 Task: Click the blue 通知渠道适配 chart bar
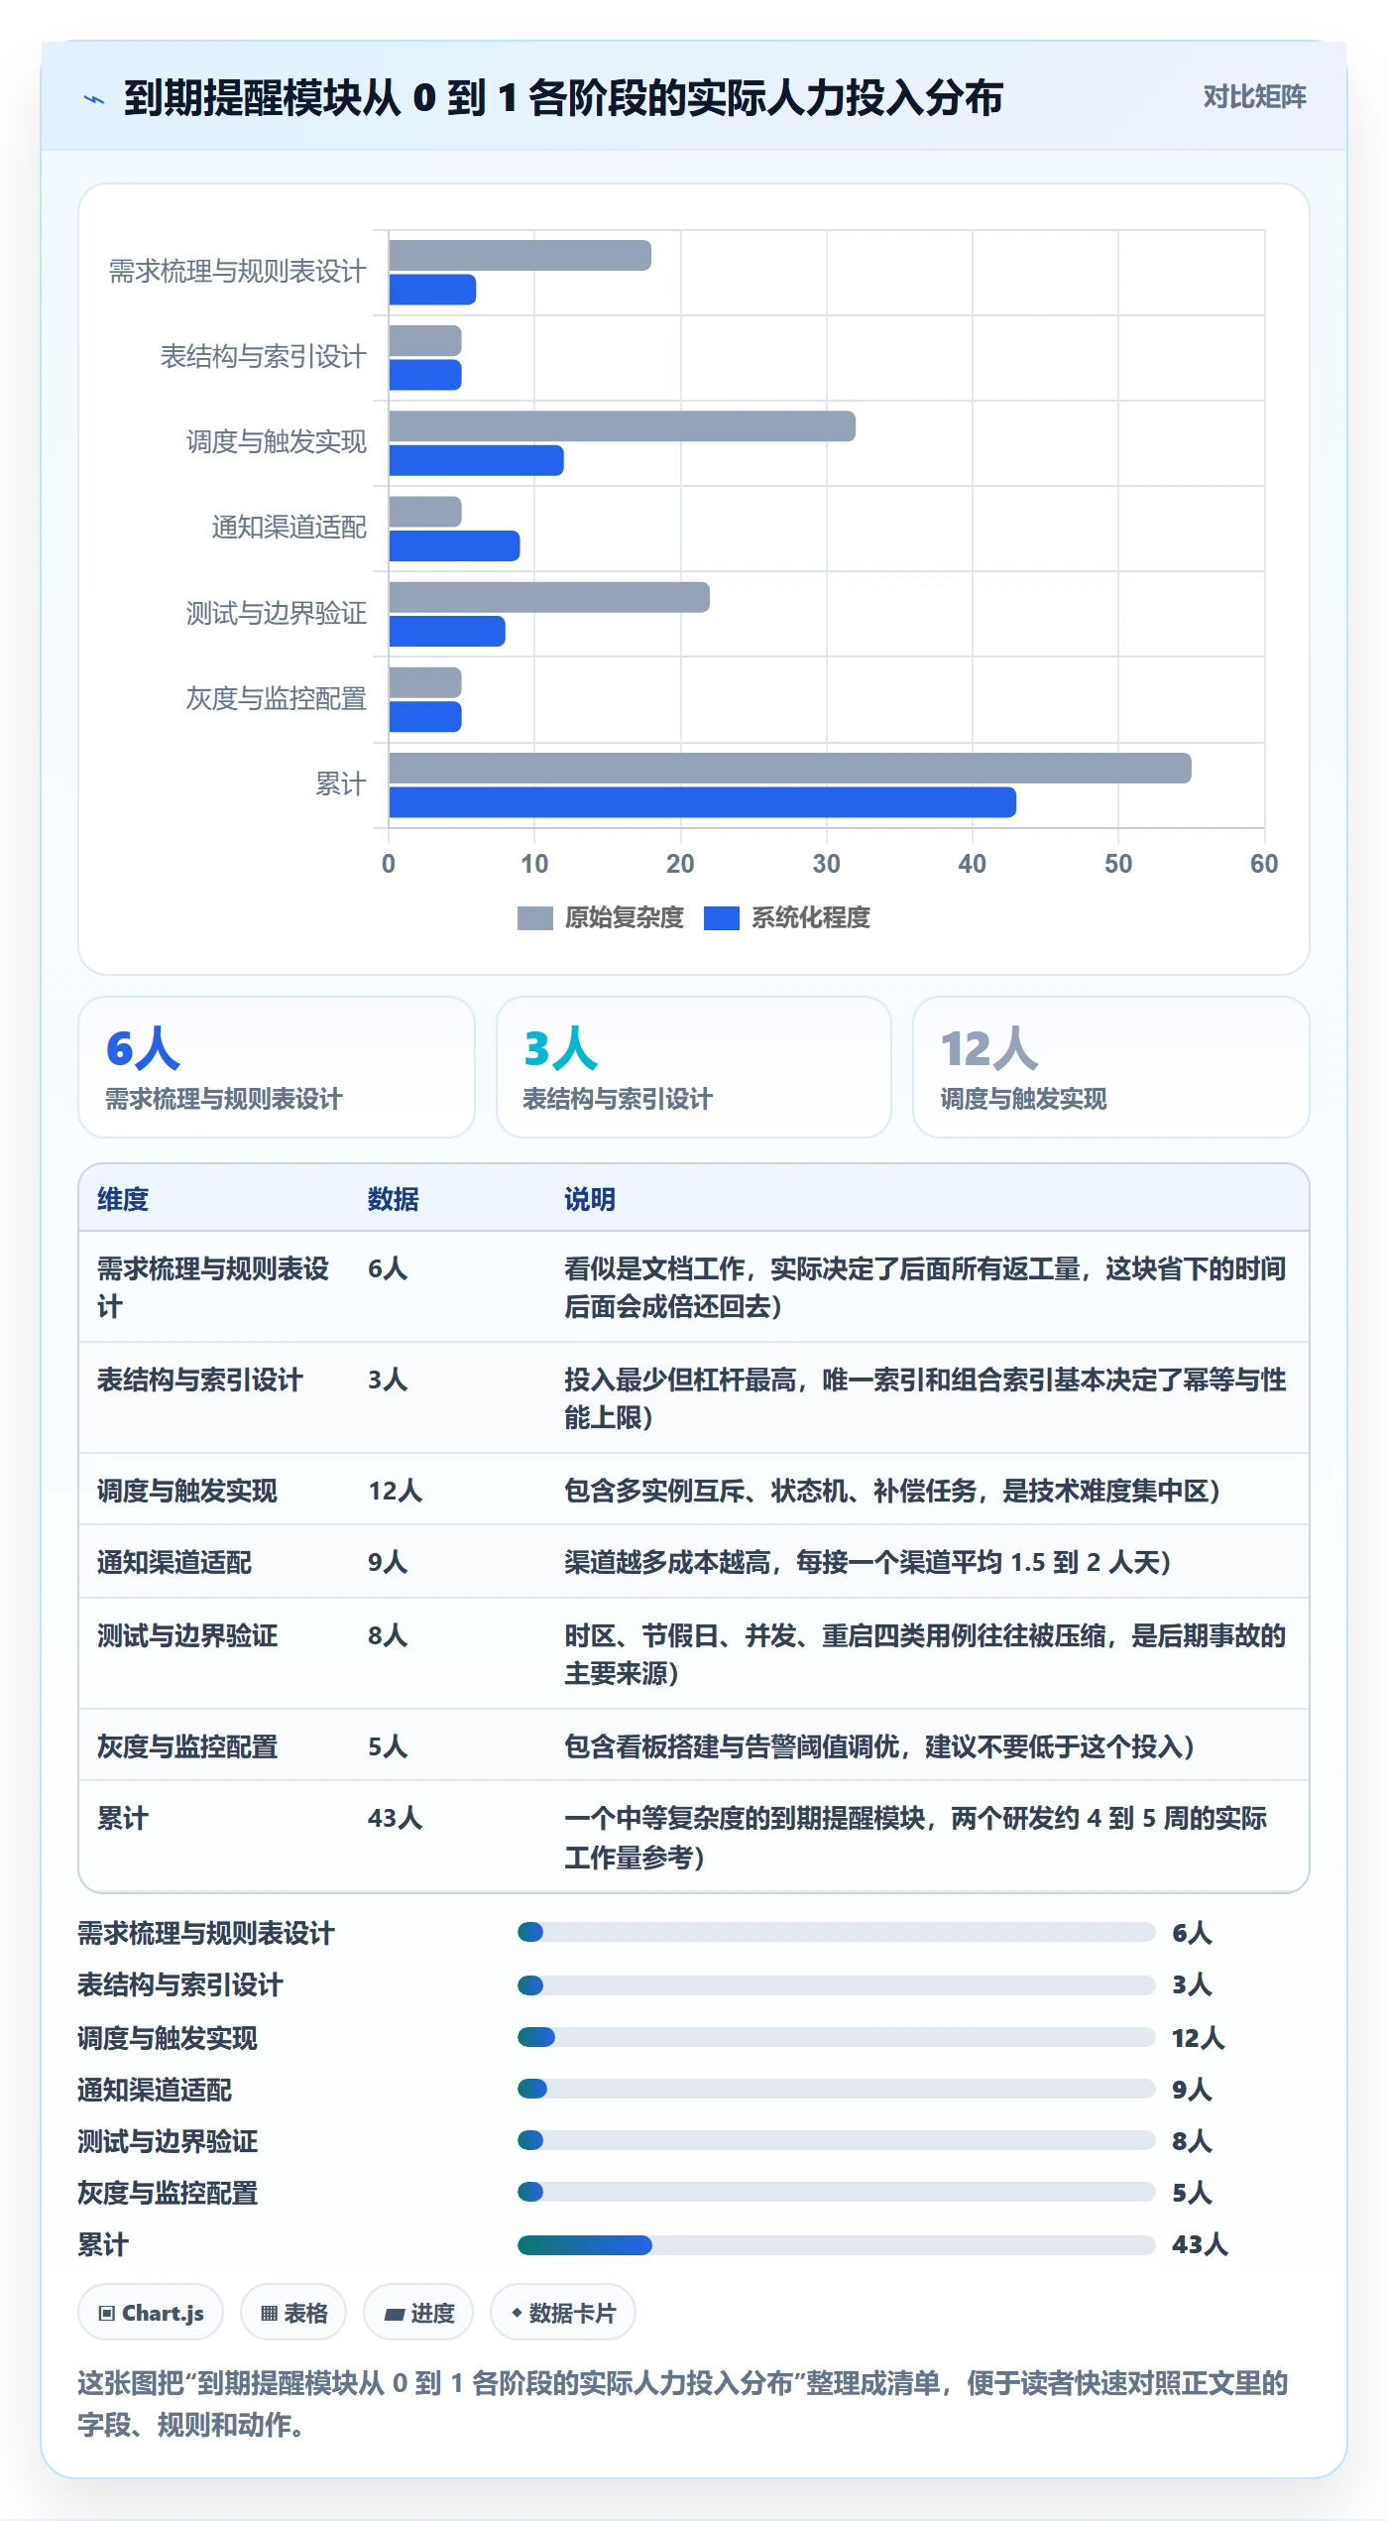click(455, 546)
